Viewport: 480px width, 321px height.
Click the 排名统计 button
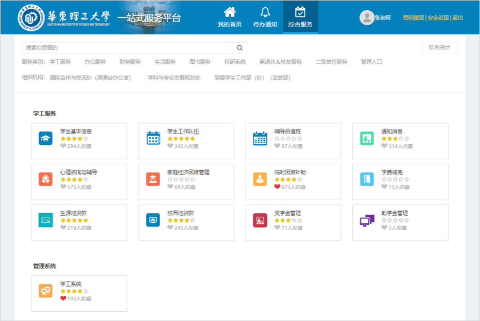coord(439,48)
